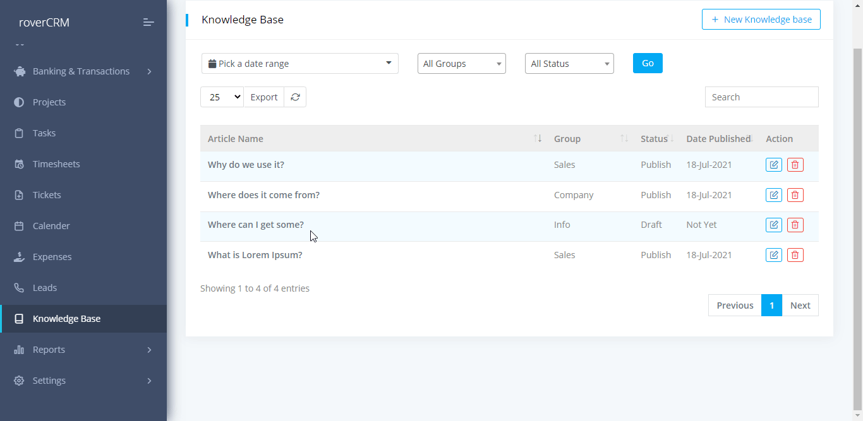Image resolution: width=863 pixels, height=421 pixels.
Task: Delete the 'What is Lorem Ipsum?' article
Action: click(795, 255)
